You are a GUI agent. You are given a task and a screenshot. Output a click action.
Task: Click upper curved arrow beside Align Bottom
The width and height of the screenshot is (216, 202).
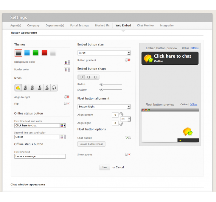click(121, 114)
